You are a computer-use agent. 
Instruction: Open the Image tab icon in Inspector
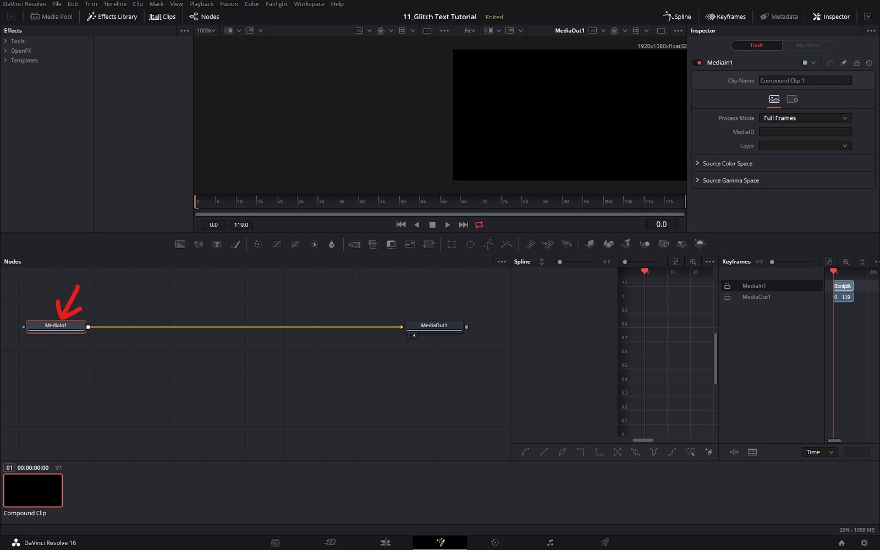click(774, 99)
